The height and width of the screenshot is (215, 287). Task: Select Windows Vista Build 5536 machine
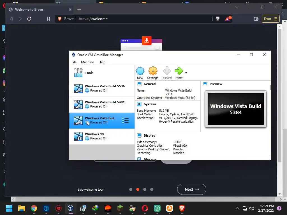102,89
